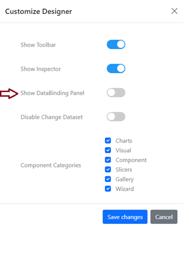
Task: Click the Customize Designer title
Action: point(38,11)
